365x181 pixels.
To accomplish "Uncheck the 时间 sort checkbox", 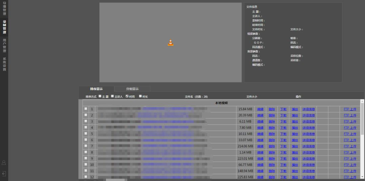I will pos(127,96).
